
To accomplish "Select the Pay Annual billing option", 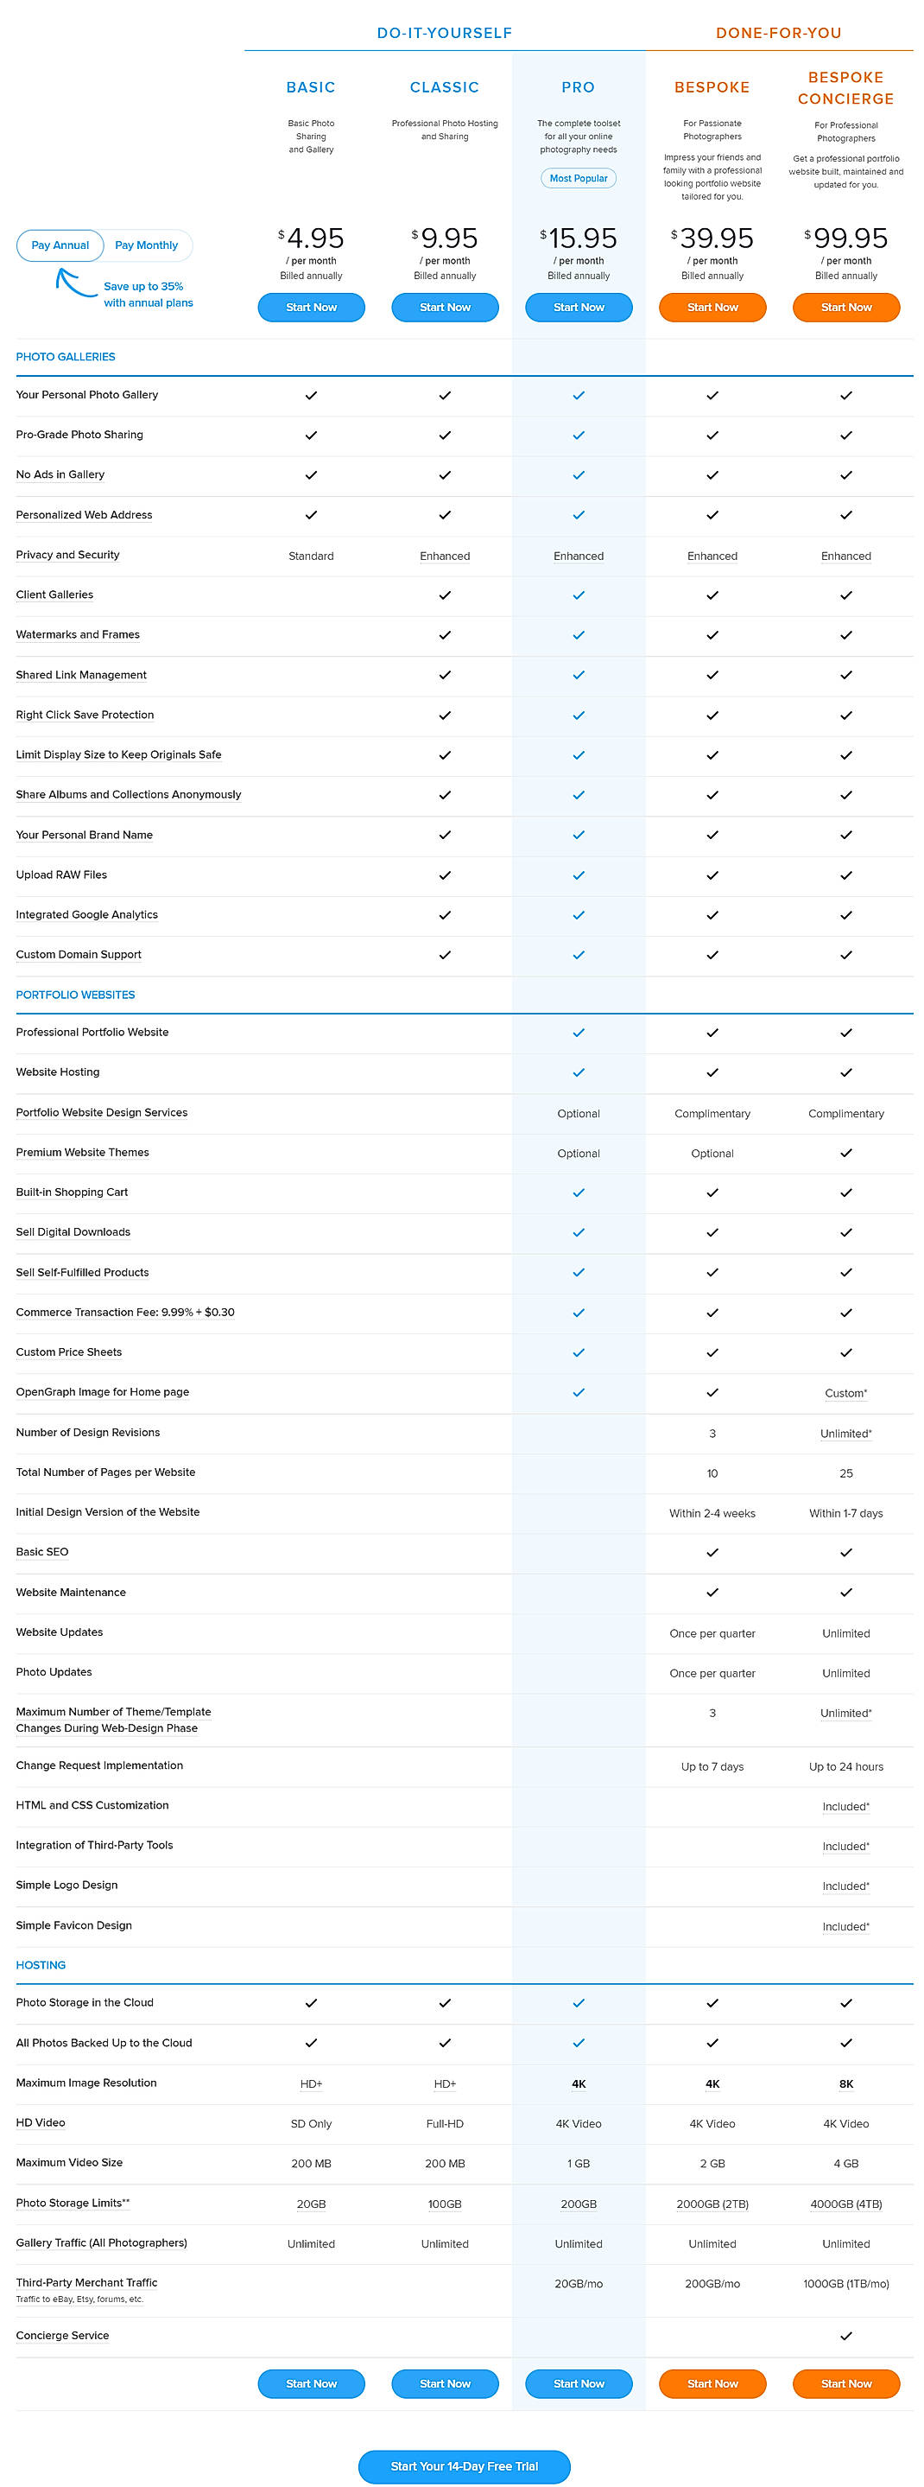I will click(59, 245).
